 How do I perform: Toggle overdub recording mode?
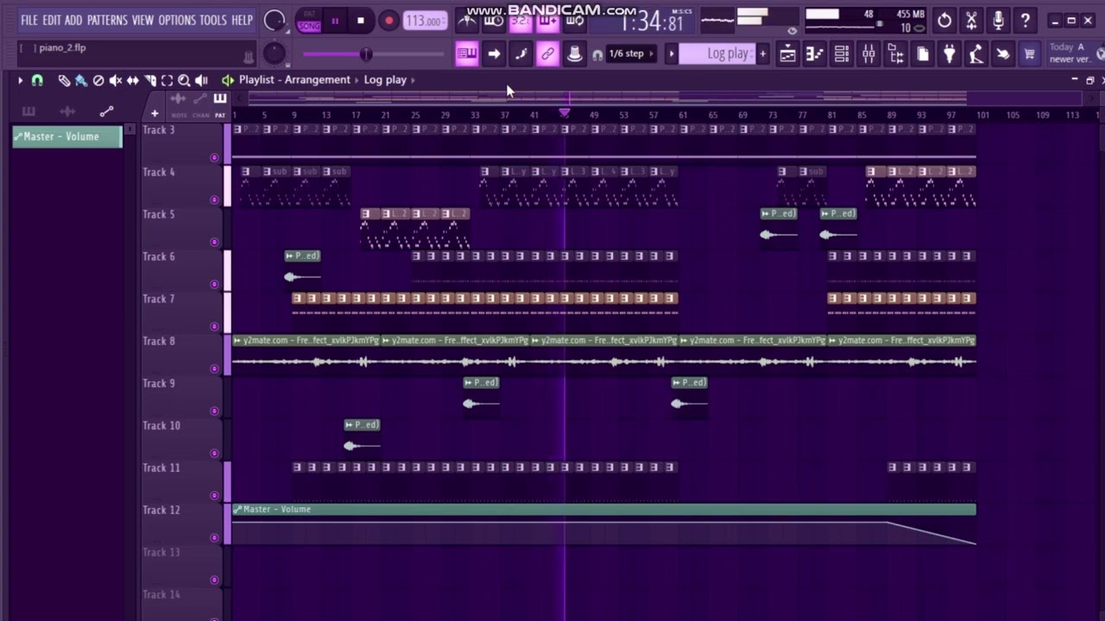pyautogui.click(x=547, y=20)
